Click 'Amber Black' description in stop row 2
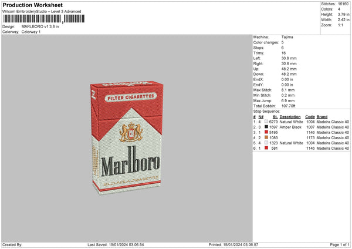Viewport: 352px width, 249px height. [x=290, y=127]
